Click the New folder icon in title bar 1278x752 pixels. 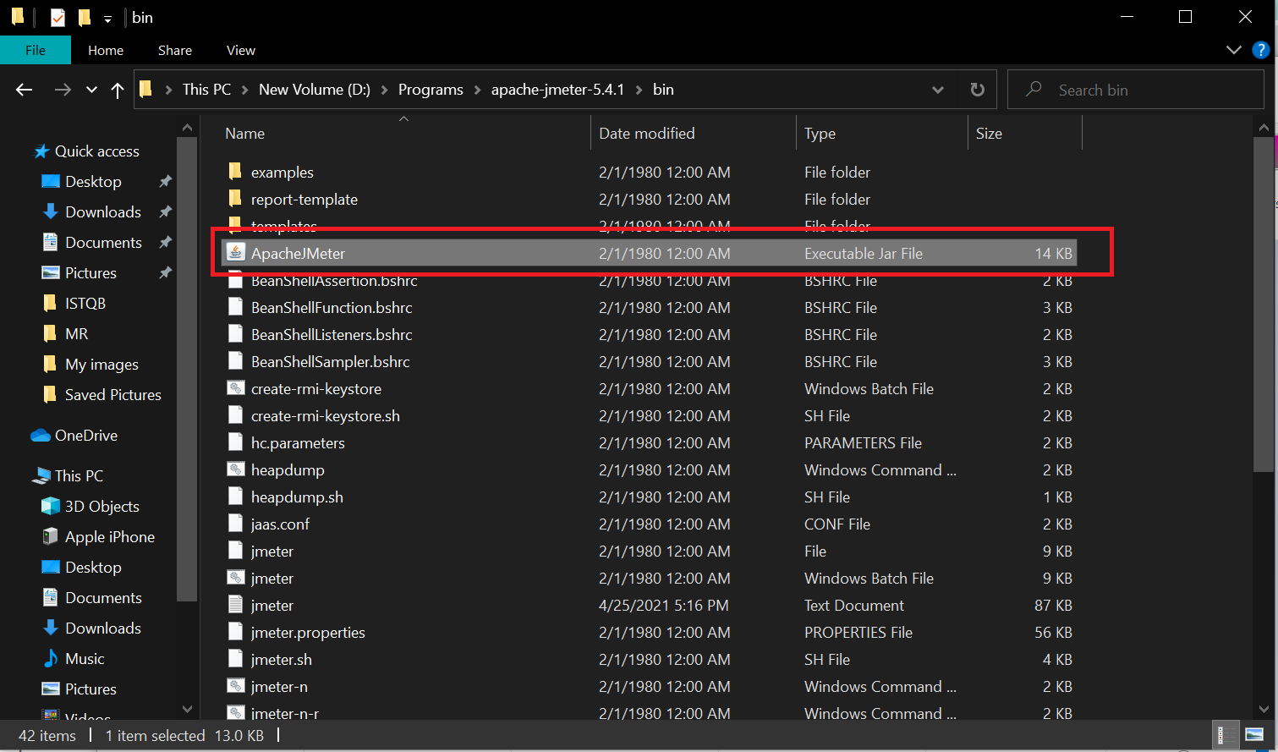(84, 17)
